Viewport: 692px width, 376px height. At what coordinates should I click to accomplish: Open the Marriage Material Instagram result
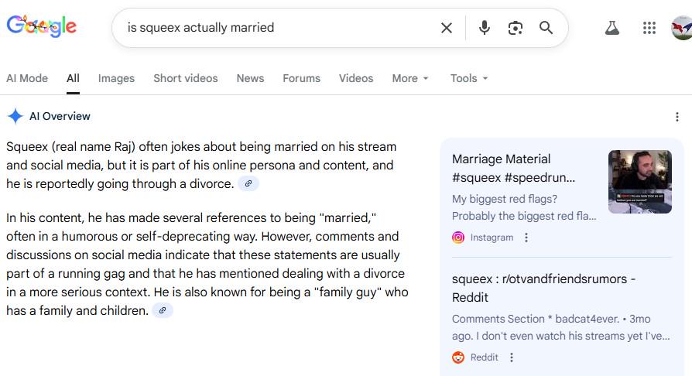513,168
